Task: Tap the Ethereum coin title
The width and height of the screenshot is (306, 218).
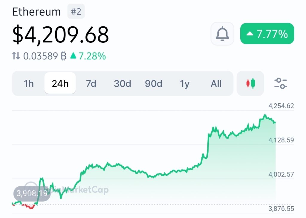Action: coord(36,12)
